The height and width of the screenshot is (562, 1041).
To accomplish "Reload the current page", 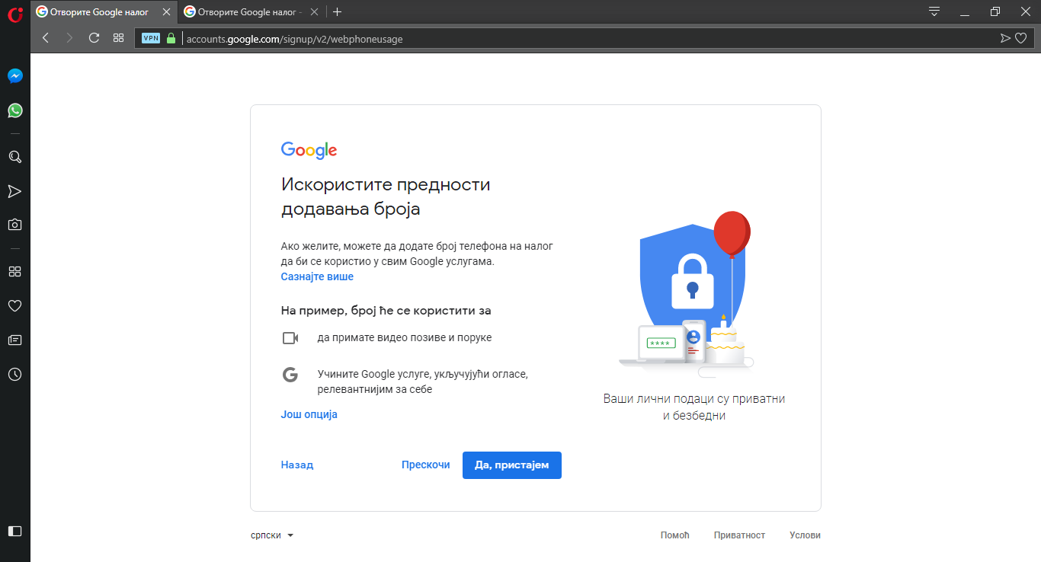I will [x=94, y=37].
